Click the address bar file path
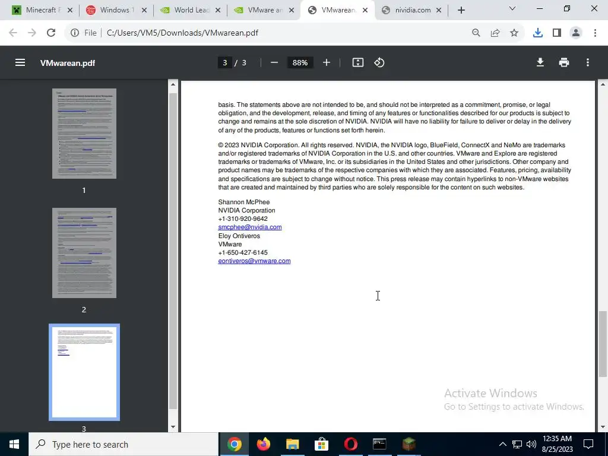 (x=182, y=33)
